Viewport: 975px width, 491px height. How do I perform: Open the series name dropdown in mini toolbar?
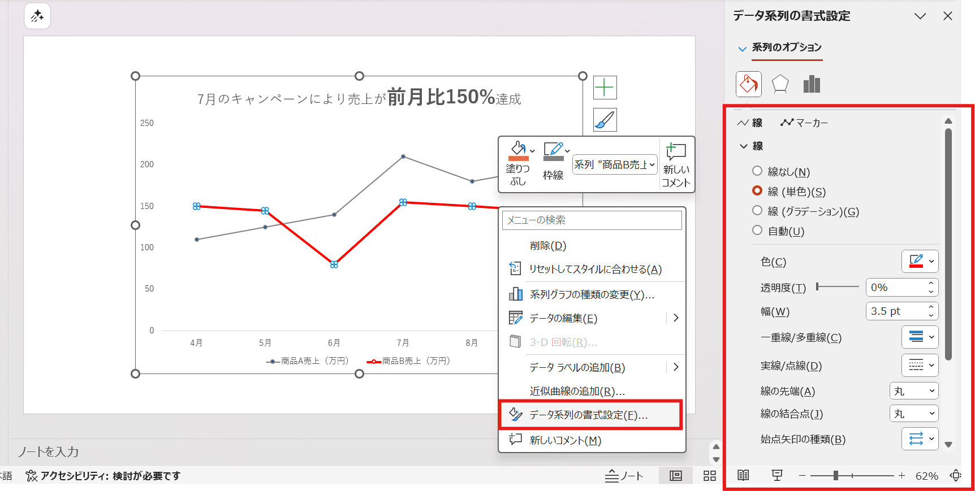pyautogui.click(x=615, y=164)
